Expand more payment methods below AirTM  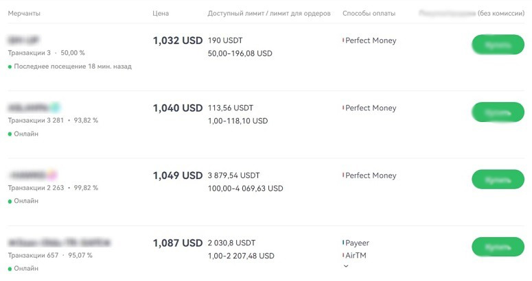[346, 266]
